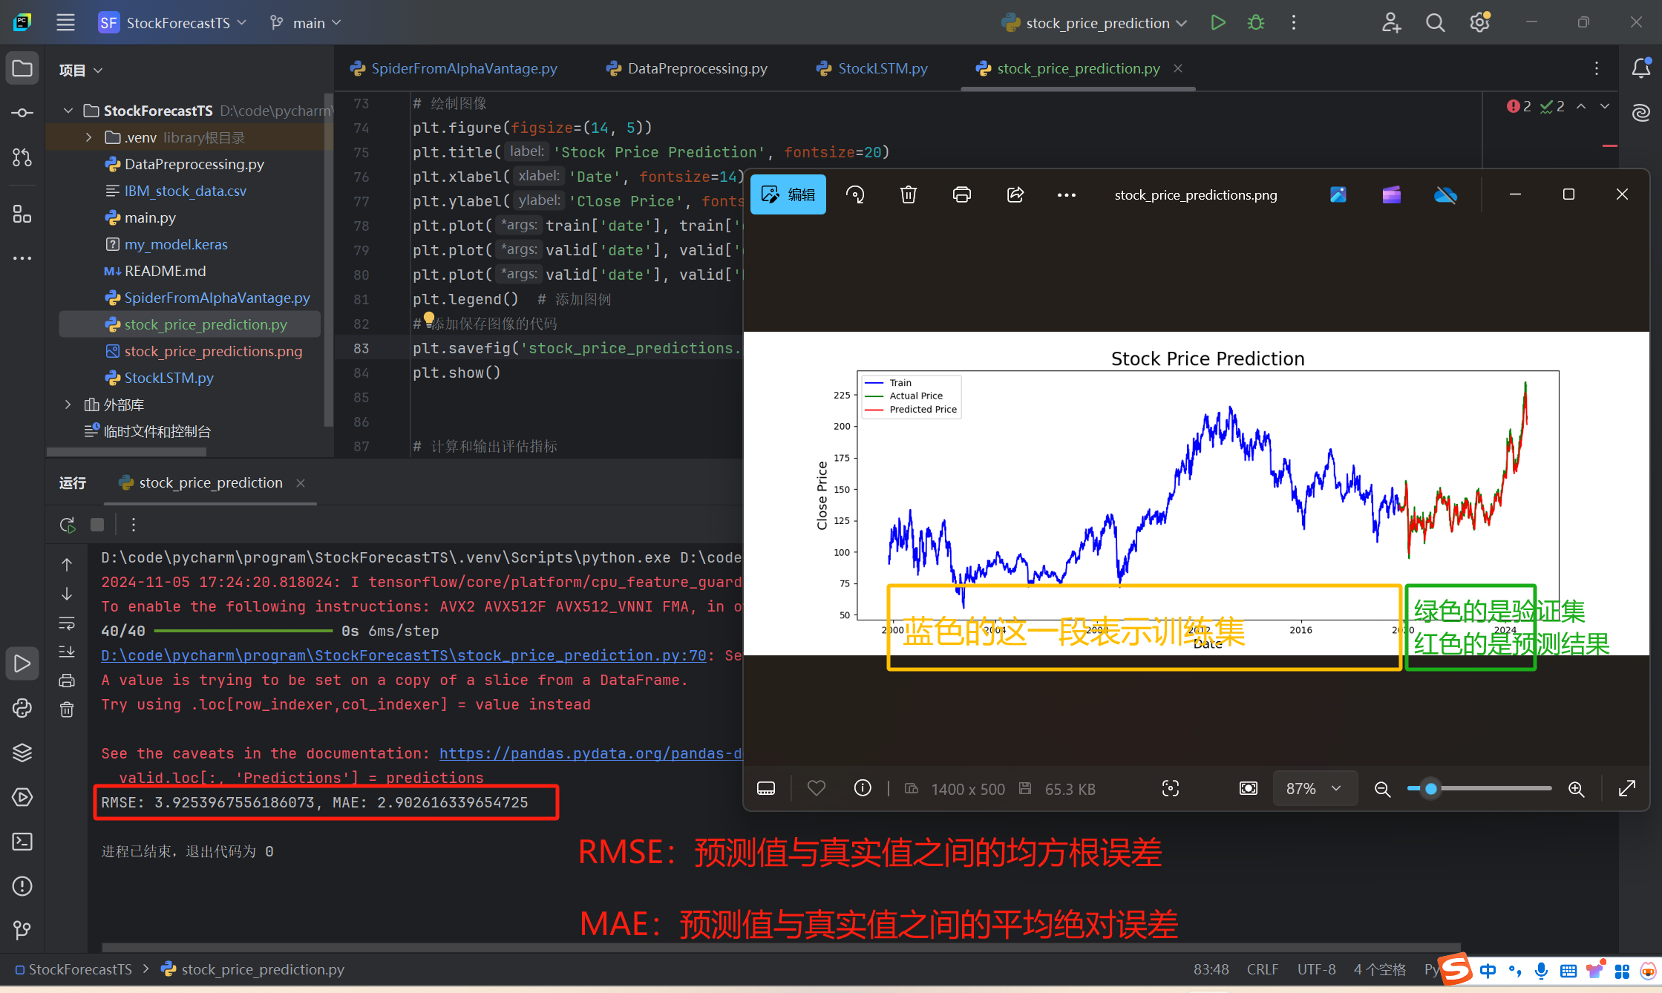Toggle the image info panel
The image size is (1662, 993).
coord(862,788)
